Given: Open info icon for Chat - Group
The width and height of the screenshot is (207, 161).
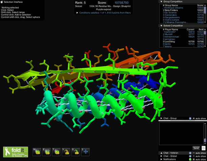Looking at the screenshot, I should [x=190, y=118].
